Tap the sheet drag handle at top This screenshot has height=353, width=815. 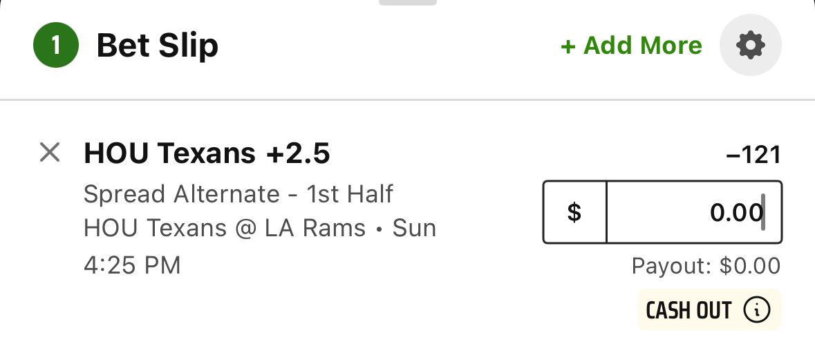[408, 3]
